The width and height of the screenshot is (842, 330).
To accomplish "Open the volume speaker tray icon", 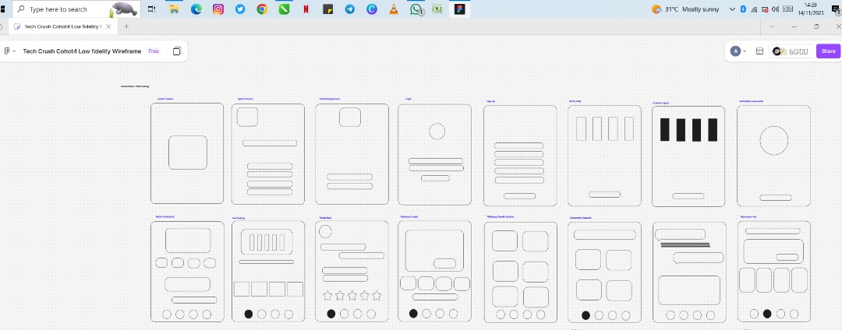I will pos(775,9).
